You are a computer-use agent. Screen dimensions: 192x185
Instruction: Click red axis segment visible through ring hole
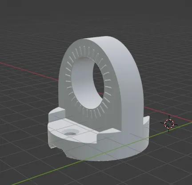click(100, 94)
